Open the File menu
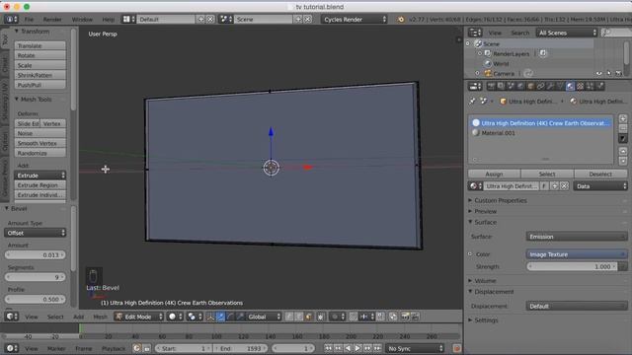This screenshot has width=632, height=355. (x=29, y=20)
